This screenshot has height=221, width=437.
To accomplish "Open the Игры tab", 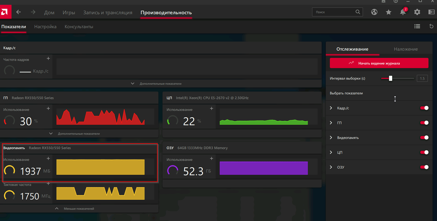I will click(69, 13).
